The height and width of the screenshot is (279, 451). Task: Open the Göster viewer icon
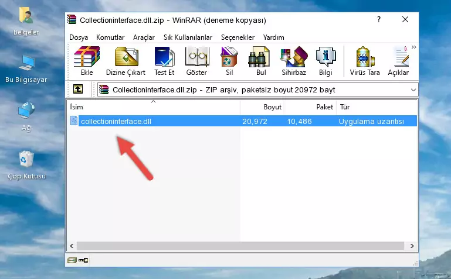click(x=196, y=61)
